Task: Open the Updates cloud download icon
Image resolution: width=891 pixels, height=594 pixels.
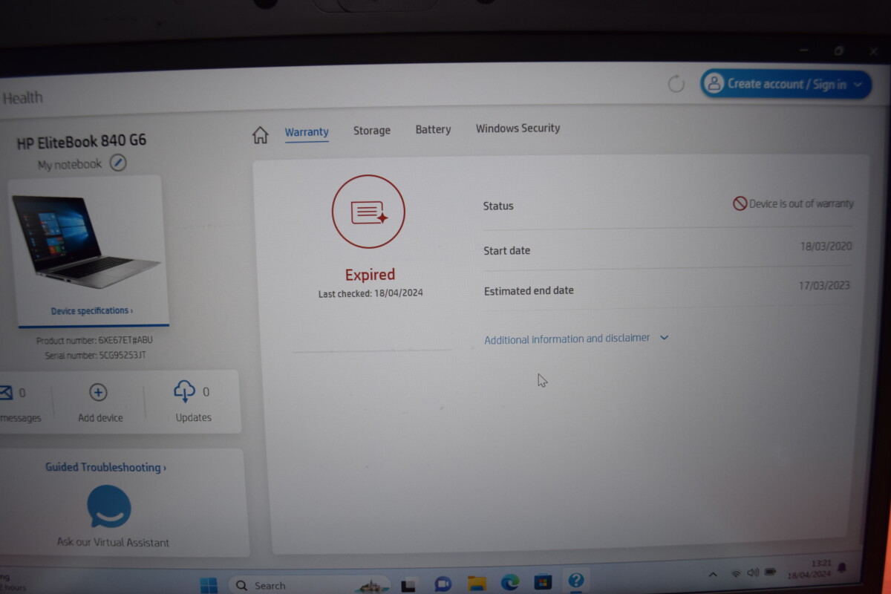Action: point(184,391)
